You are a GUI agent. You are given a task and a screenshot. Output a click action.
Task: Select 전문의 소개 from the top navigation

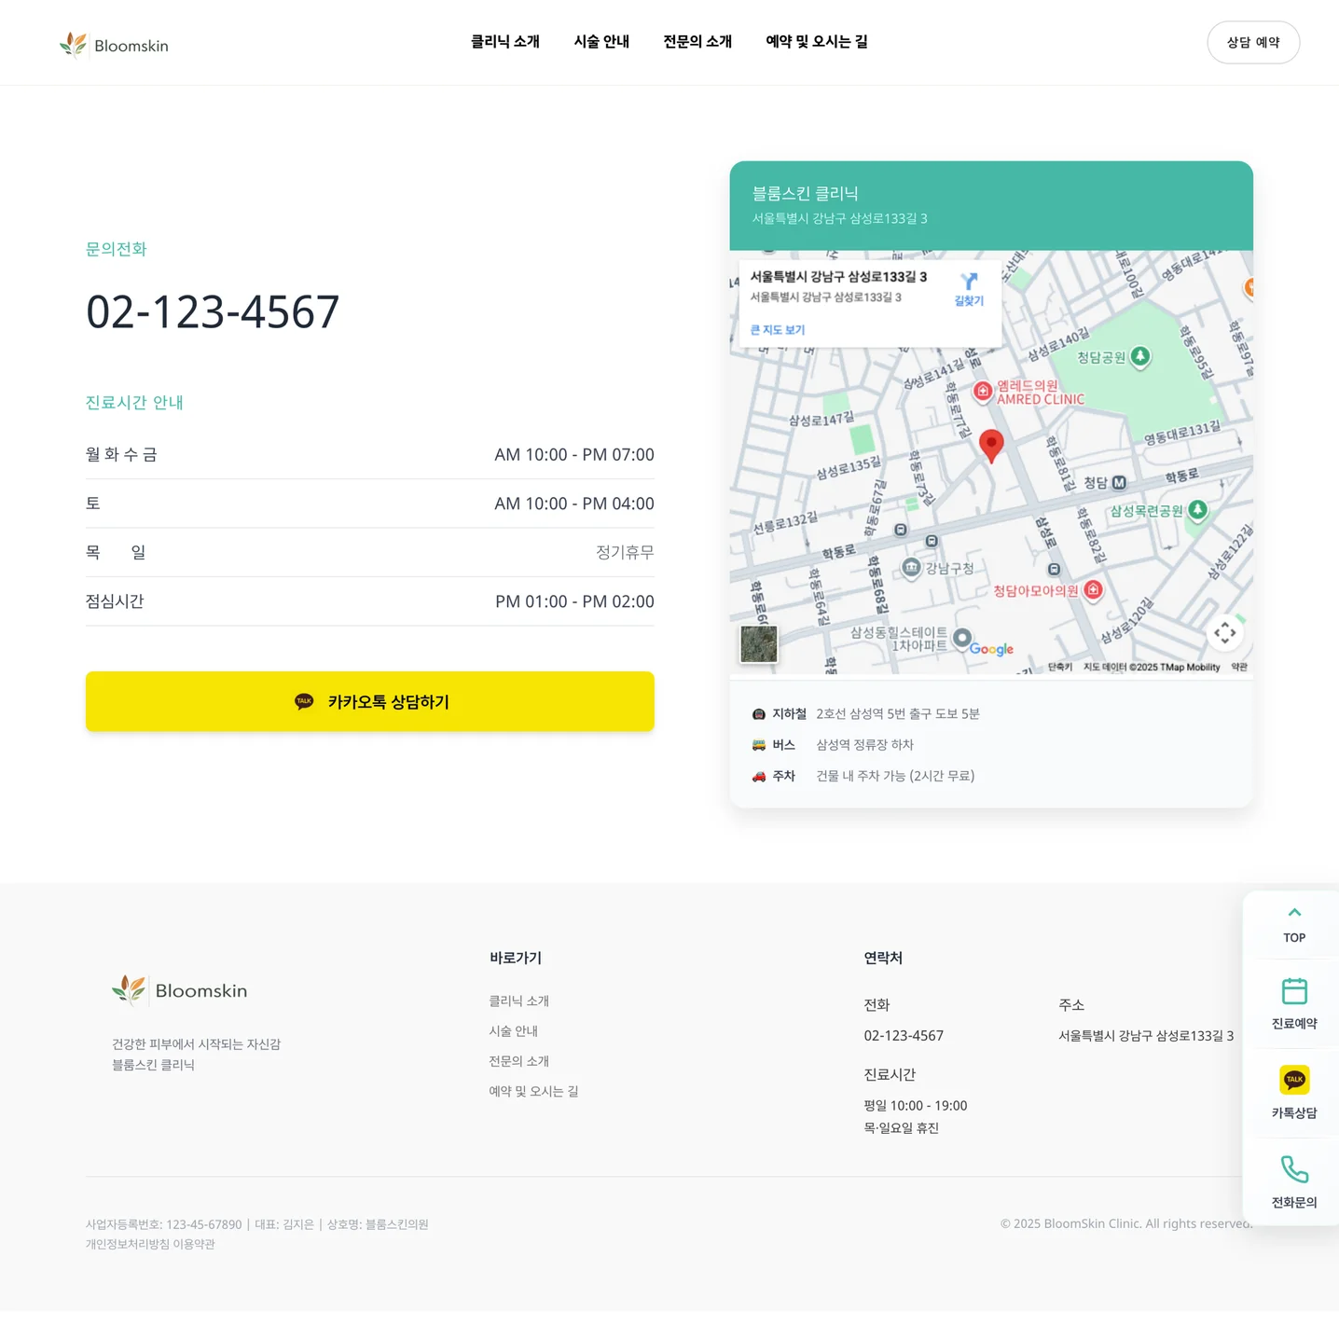(x=697, y=41)
